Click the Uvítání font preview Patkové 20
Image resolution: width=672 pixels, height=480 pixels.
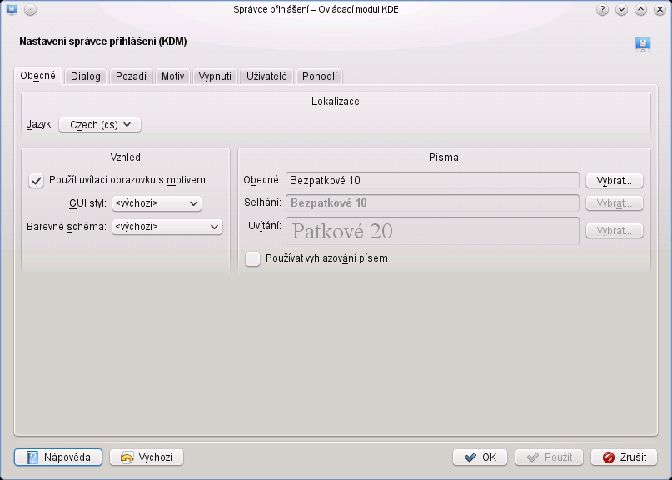coord(432,231)
